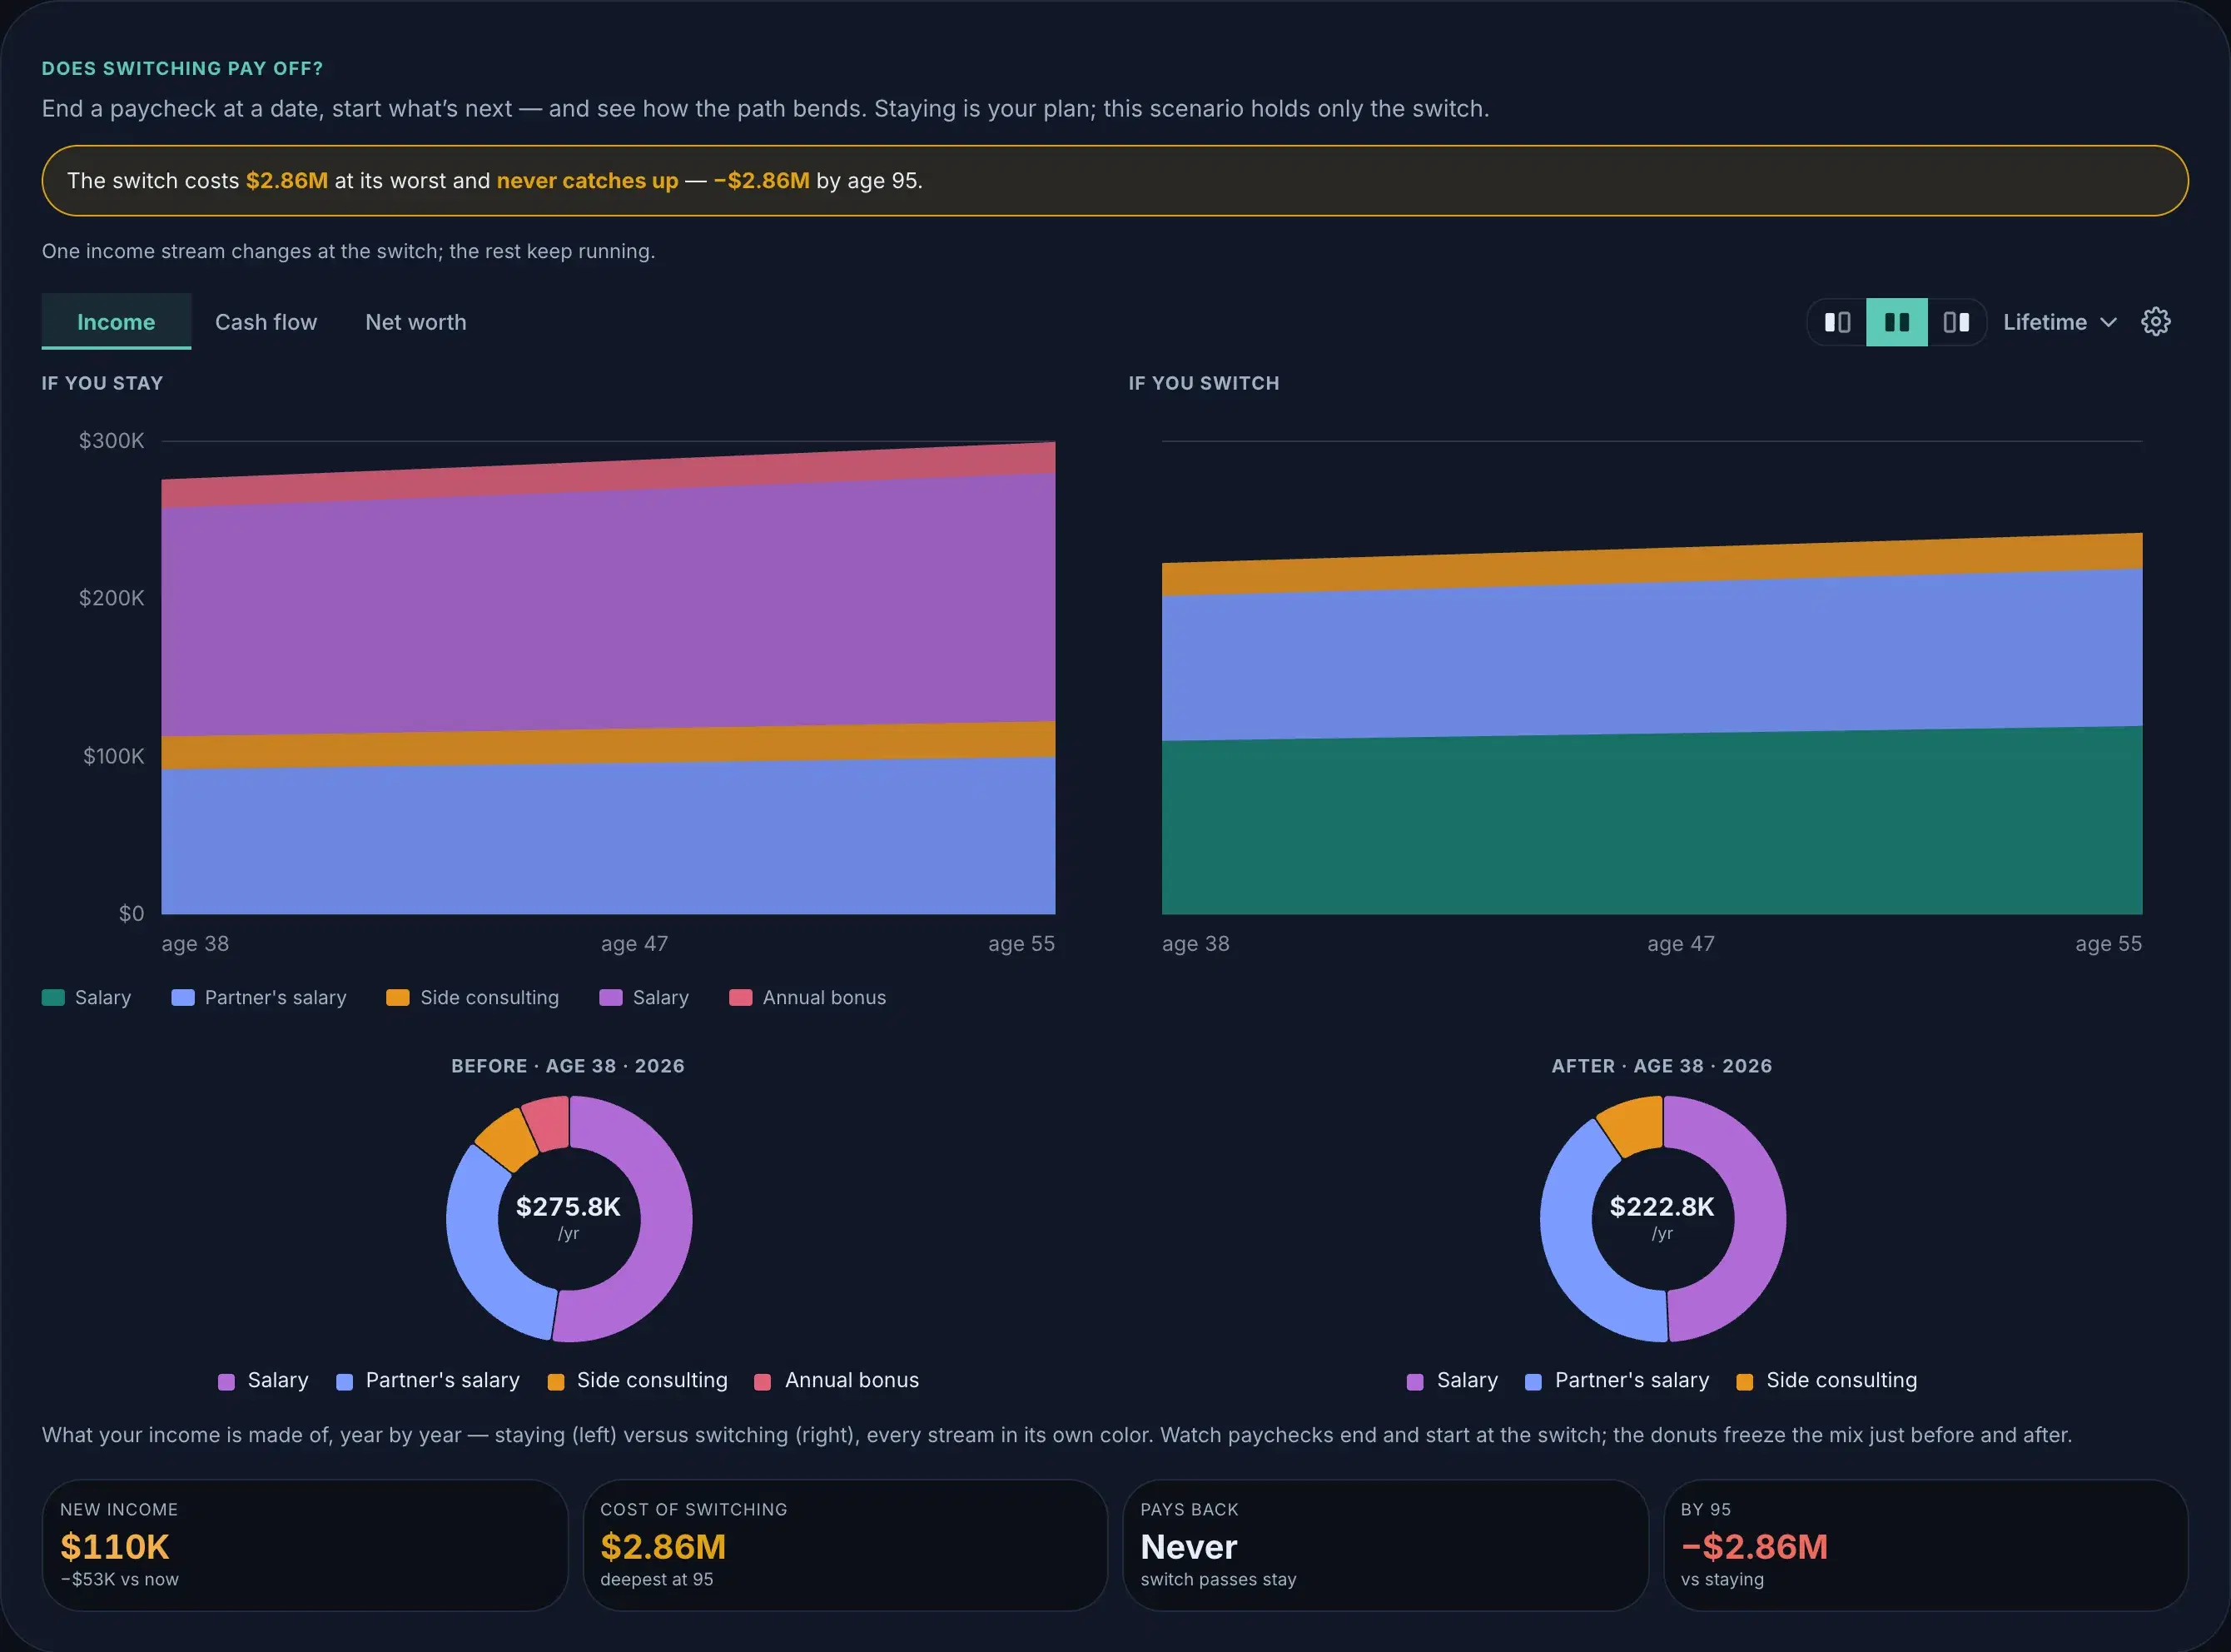Image resolution: width=2231 pixels, height=1652 pixels.
Task: Click the Partner's salary swatch under the Before donut
Action: 344,1382
